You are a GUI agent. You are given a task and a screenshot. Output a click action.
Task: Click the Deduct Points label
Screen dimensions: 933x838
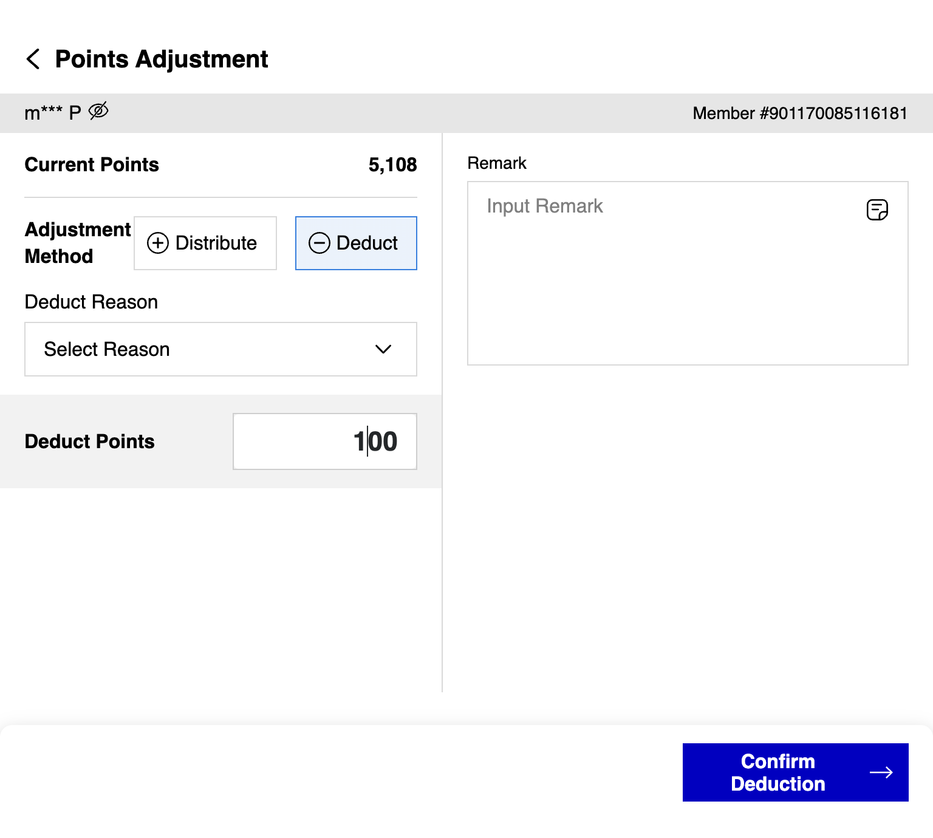(90, 441)
